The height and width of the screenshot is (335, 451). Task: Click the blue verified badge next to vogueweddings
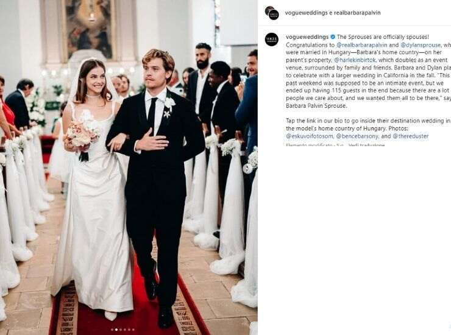coord(333,37)
